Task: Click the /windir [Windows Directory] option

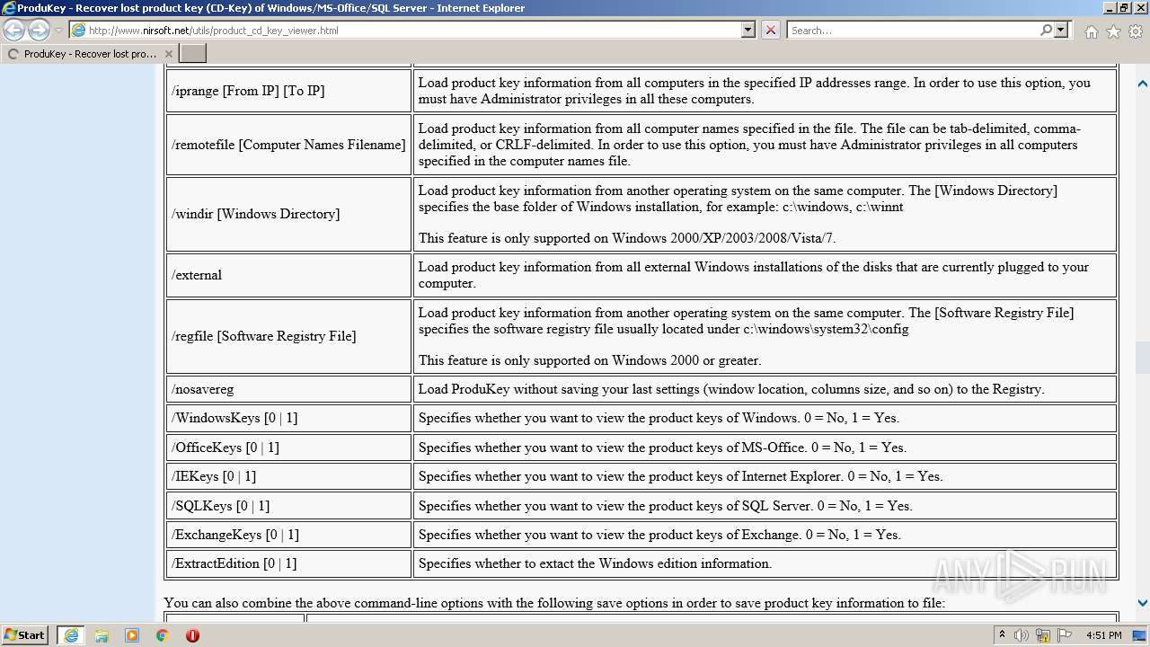Action: coord(288,214)
